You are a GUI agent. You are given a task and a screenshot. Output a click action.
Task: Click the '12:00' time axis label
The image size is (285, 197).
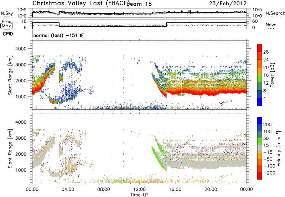point(139,190)
